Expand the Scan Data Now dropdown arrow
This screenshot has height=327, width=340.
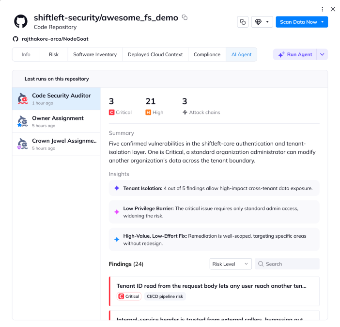point(323,22)
